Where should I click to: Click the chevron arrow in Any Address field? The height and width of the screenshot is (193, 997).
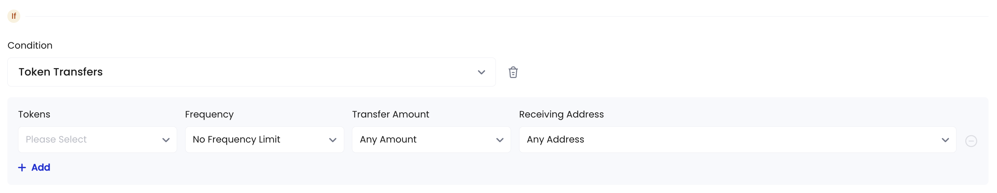[945, 140]
